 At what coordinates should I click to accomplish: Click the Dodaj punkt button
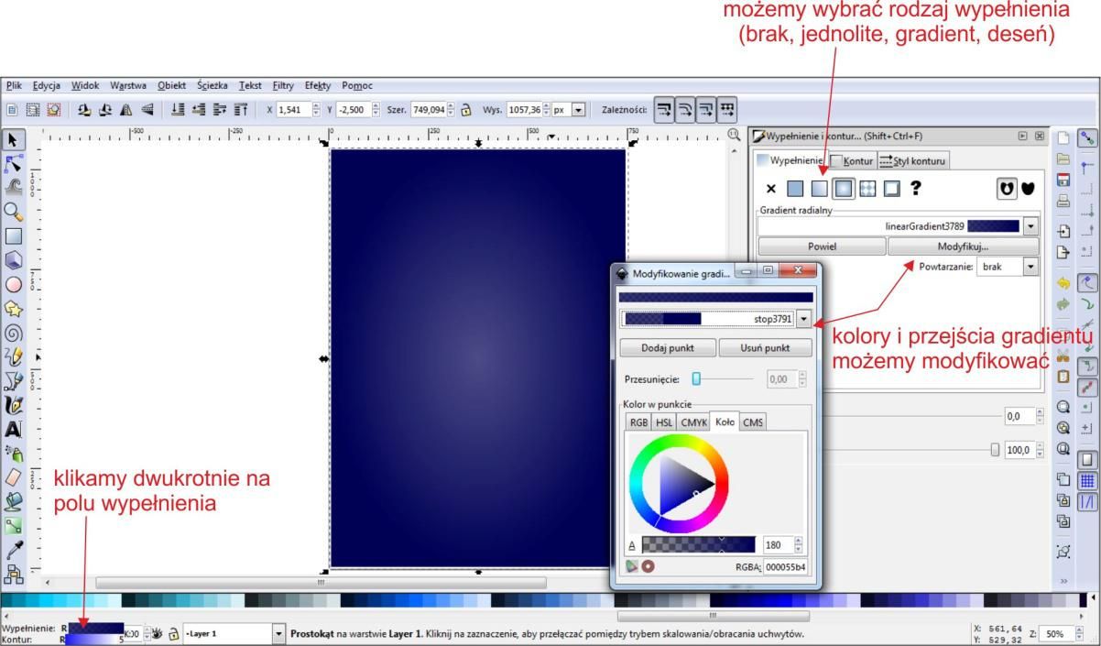[666, 349]
